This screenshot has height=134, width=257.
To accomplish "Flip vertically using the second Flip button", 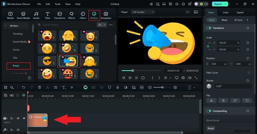I will tap(223, 100).
